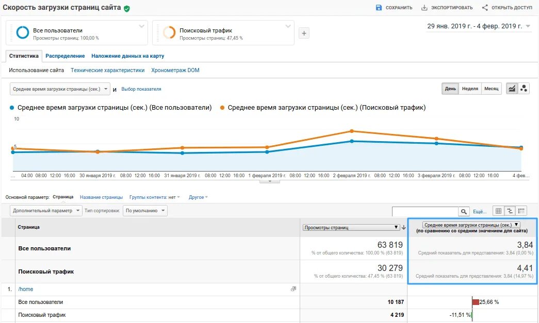Screen dimensions: 539x323
Task: Add a new segment with plus button
Action: 304,33
